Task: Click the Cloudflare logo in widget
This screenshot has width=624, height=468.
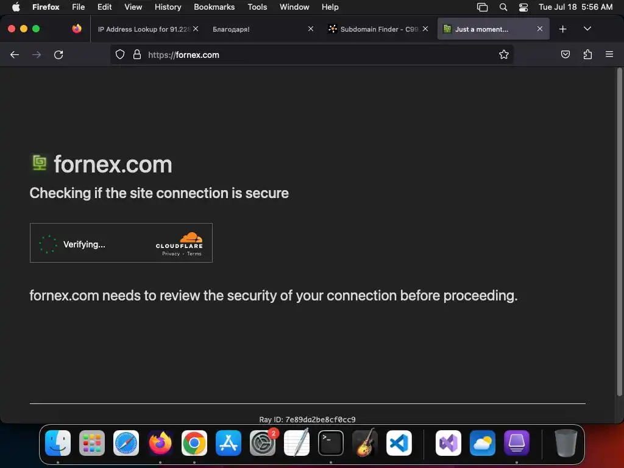Action: point(180,240)
